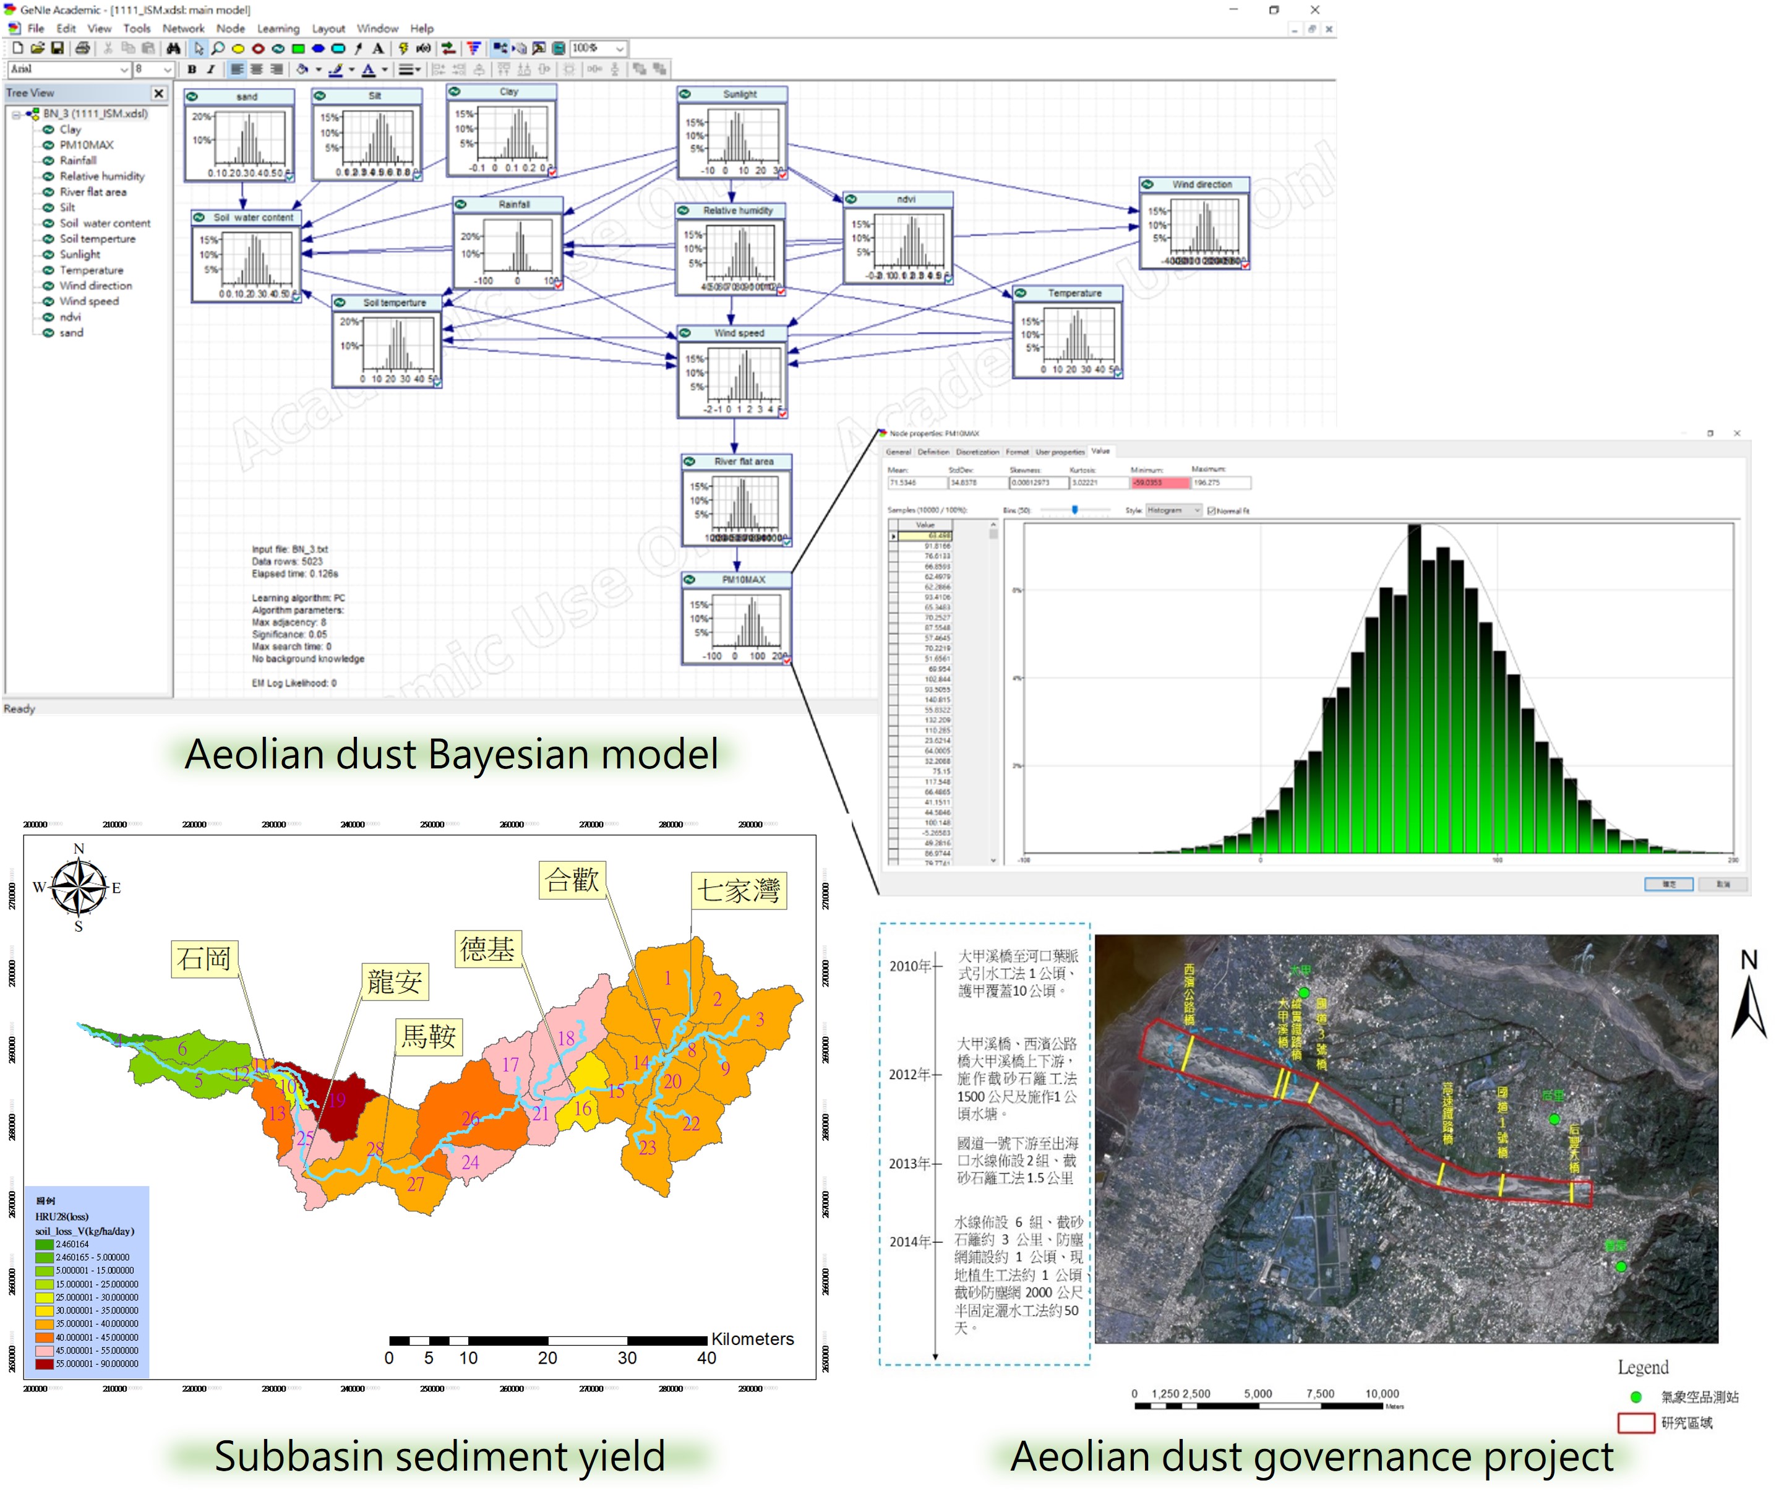The image size is (1779, 1504).
Task: Open the fill color dropdown arrow
Action: pyautogui.click(x=319, y=69)
